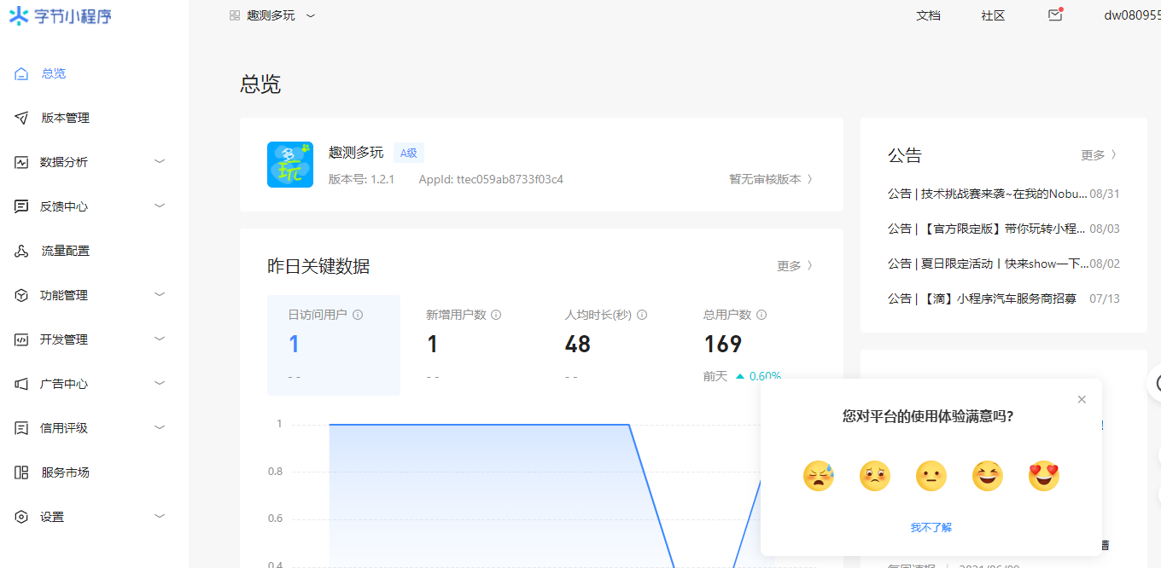Open the 趣测多玩 app switcher dropdown
Image resolution: width=1161 pixels, height=568 pixels.
(x=272, y=15)
